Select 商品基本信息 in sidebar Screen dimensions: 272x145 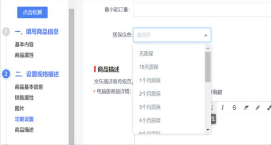click(x=29, y=87)
